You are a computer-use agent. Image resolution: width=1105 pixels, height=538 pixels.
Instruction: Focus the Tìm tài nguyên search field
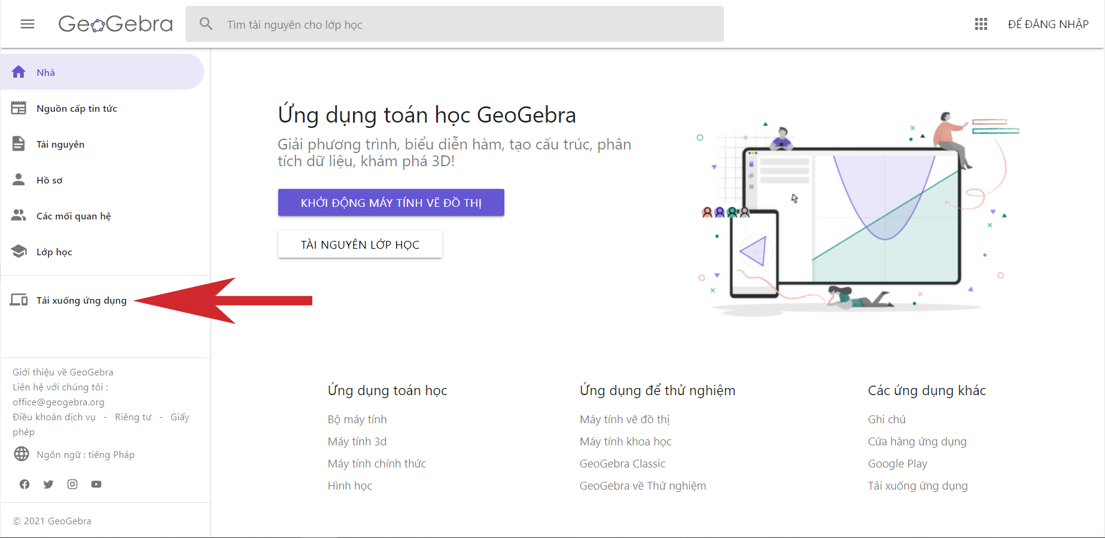(x=455, y=24)
